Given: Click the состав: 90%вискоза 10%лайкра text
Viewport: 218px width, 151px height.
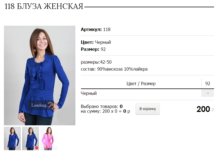Looking at the screenshot, I should click(114, 69).
